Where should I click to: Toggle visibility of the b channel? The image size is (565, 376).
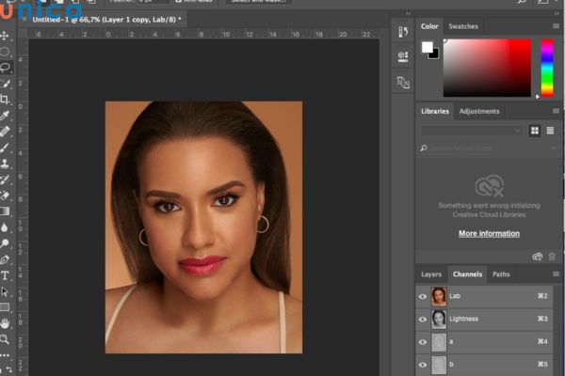coord(423,364)
